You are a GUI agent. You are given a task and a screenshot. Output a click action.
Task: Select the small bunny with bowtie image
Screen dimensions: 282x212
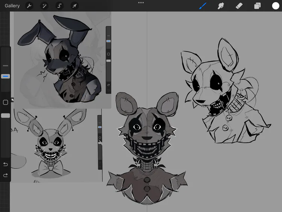click(x=57, y=145)
